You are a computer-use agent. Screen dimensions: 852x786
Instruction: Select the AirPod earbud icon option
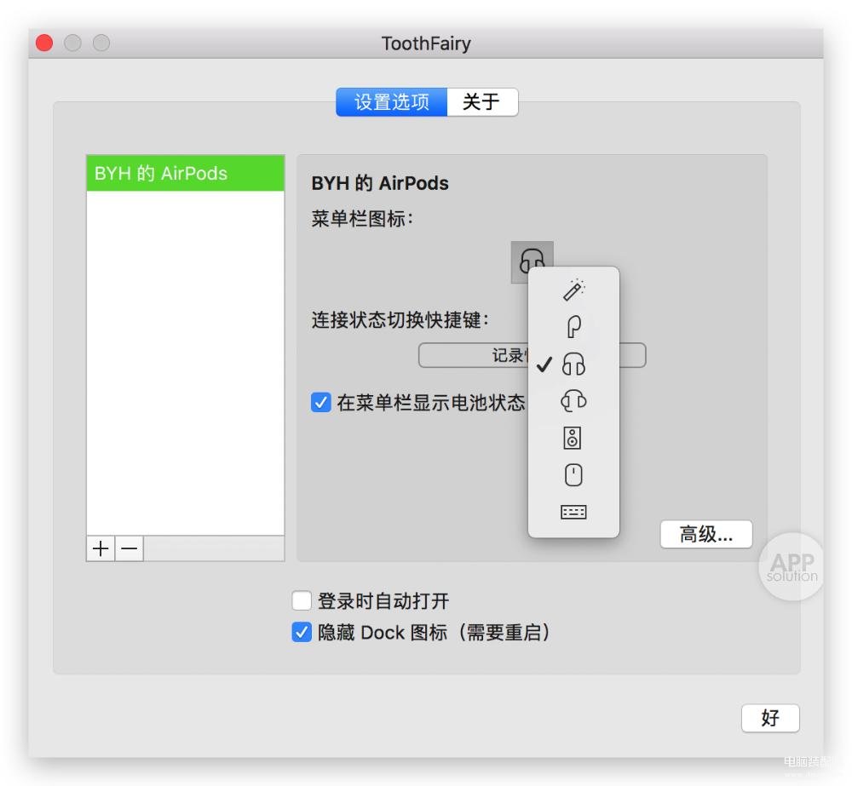tap(573, 326)
